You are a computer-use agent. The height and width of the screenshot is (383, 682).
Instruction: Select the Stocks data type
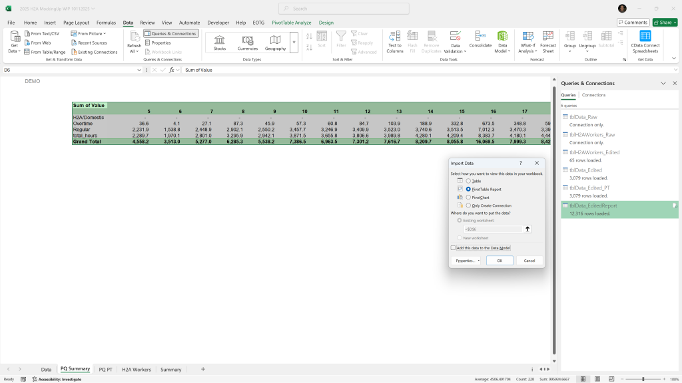point(220,43)
